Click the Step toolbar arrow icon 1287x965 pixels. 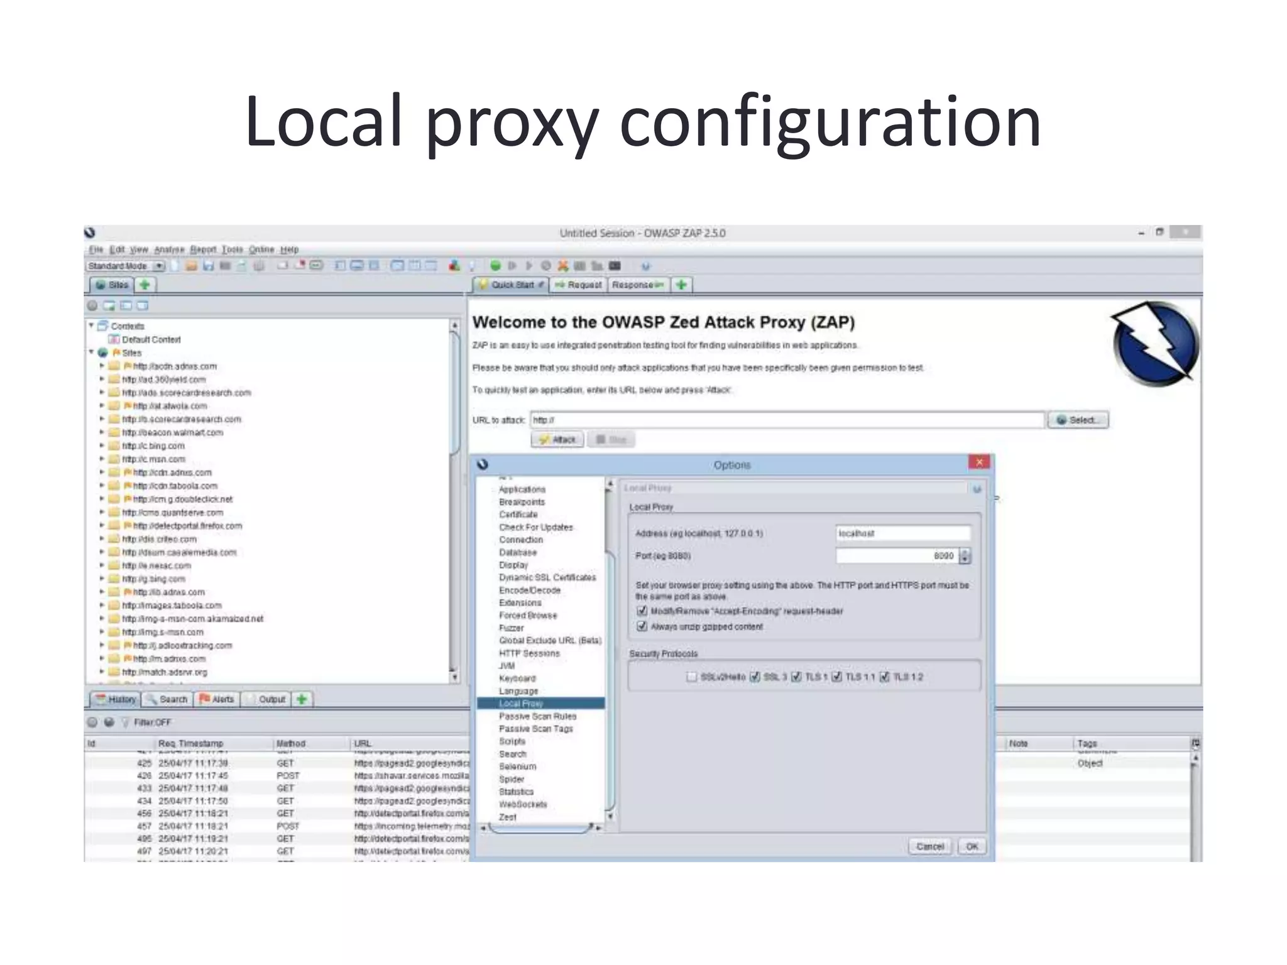coord(512,266)
